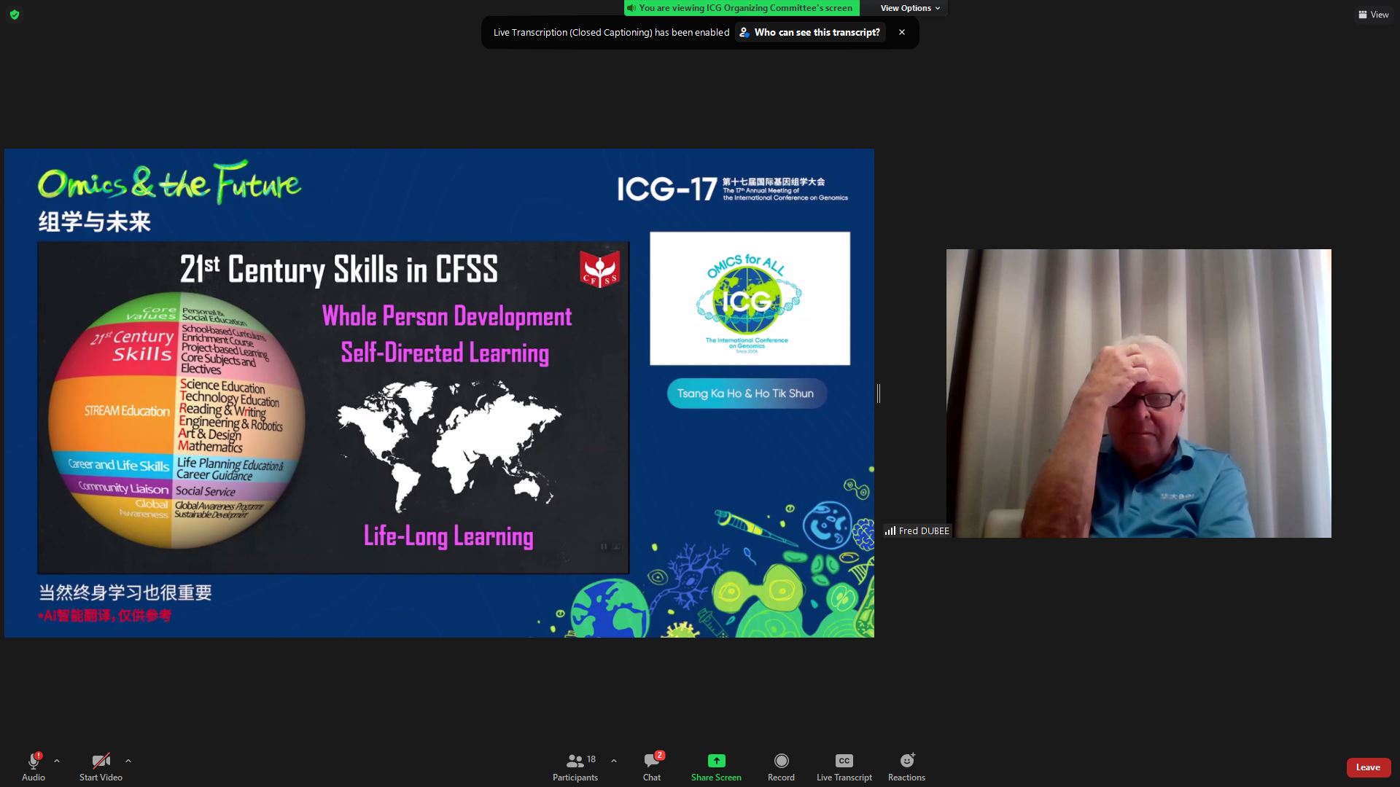Expand the audio options chevron
1400x787 pixels.
coord(57,761)
